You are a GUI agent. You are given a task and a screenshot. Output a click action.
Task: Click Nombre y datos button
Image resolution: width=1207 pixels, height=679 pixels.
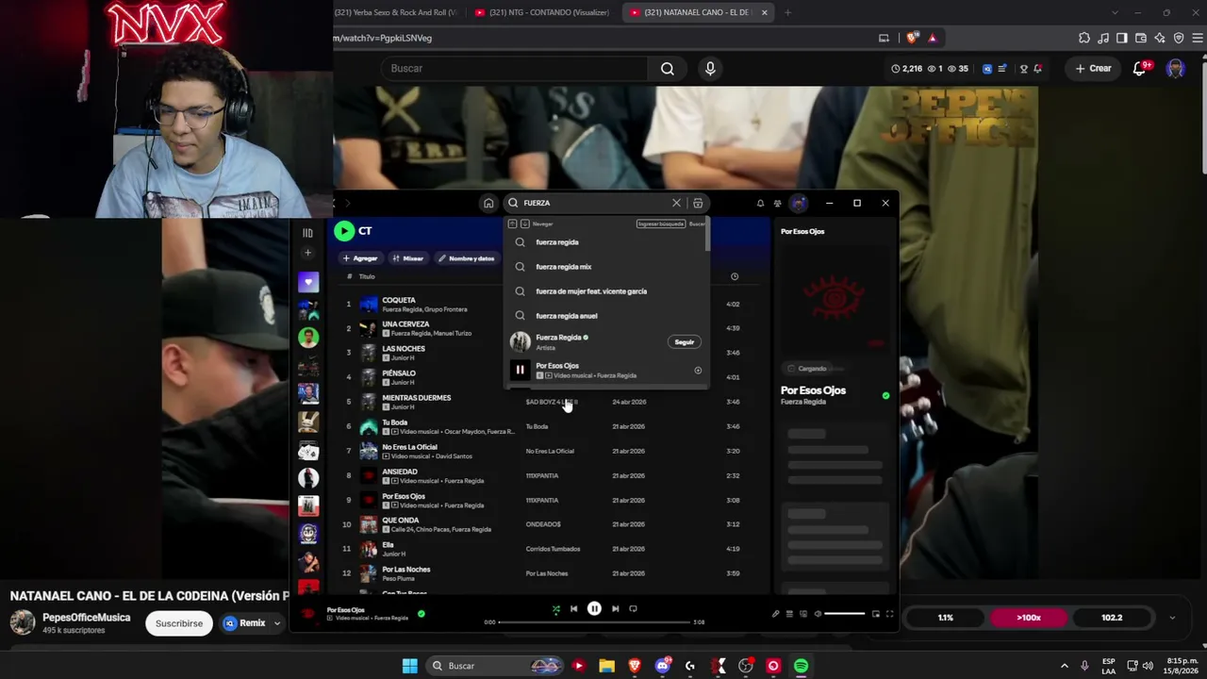point(467,258)
